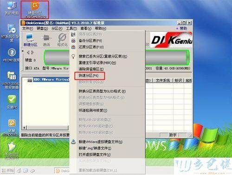This screenshot has width=232, height=175.
Task: Click third quick launch icon on taskbar
Action: click(32, 171)
